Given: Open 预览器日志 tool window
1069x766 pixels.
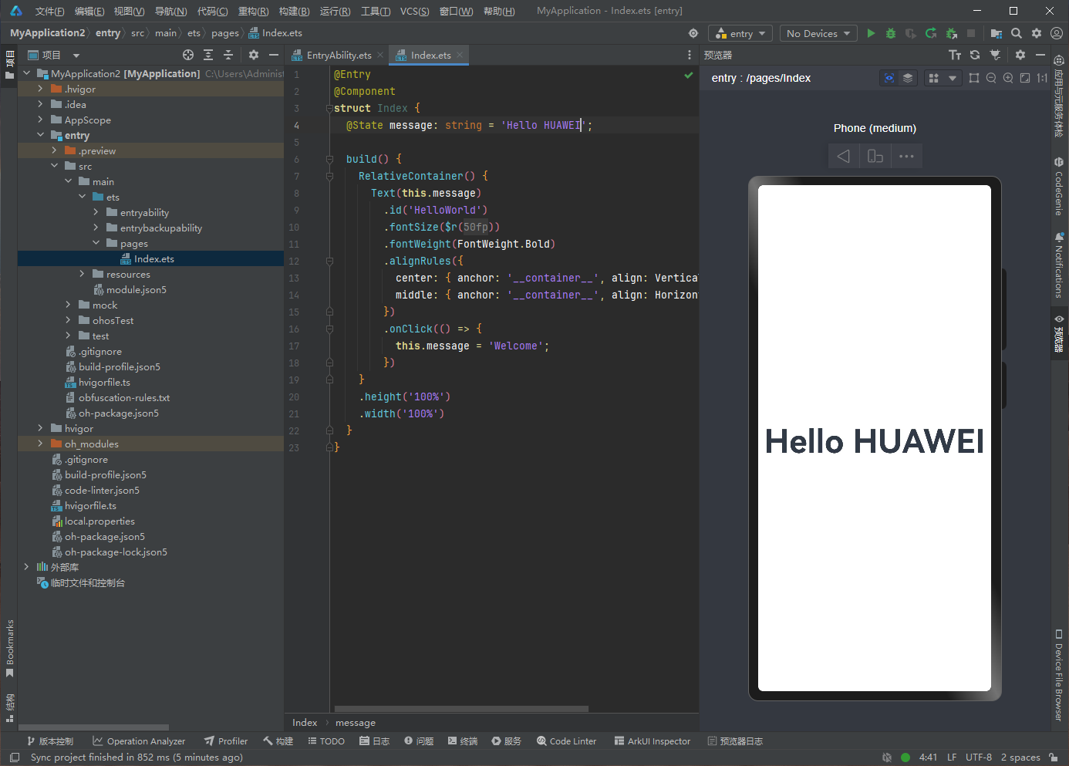Looking at the screenshot, I should (x=735, y=741).
